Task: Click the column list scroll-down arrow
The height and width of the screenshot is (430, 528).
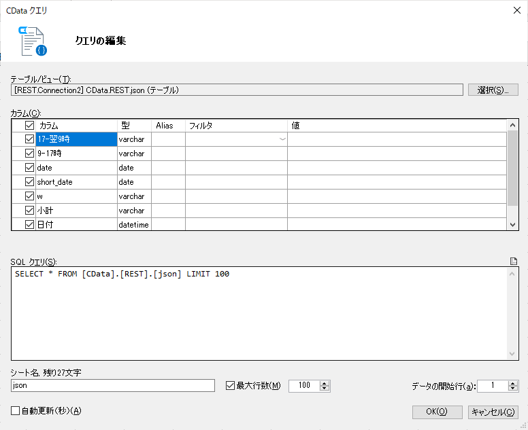Action: [512, 225]
